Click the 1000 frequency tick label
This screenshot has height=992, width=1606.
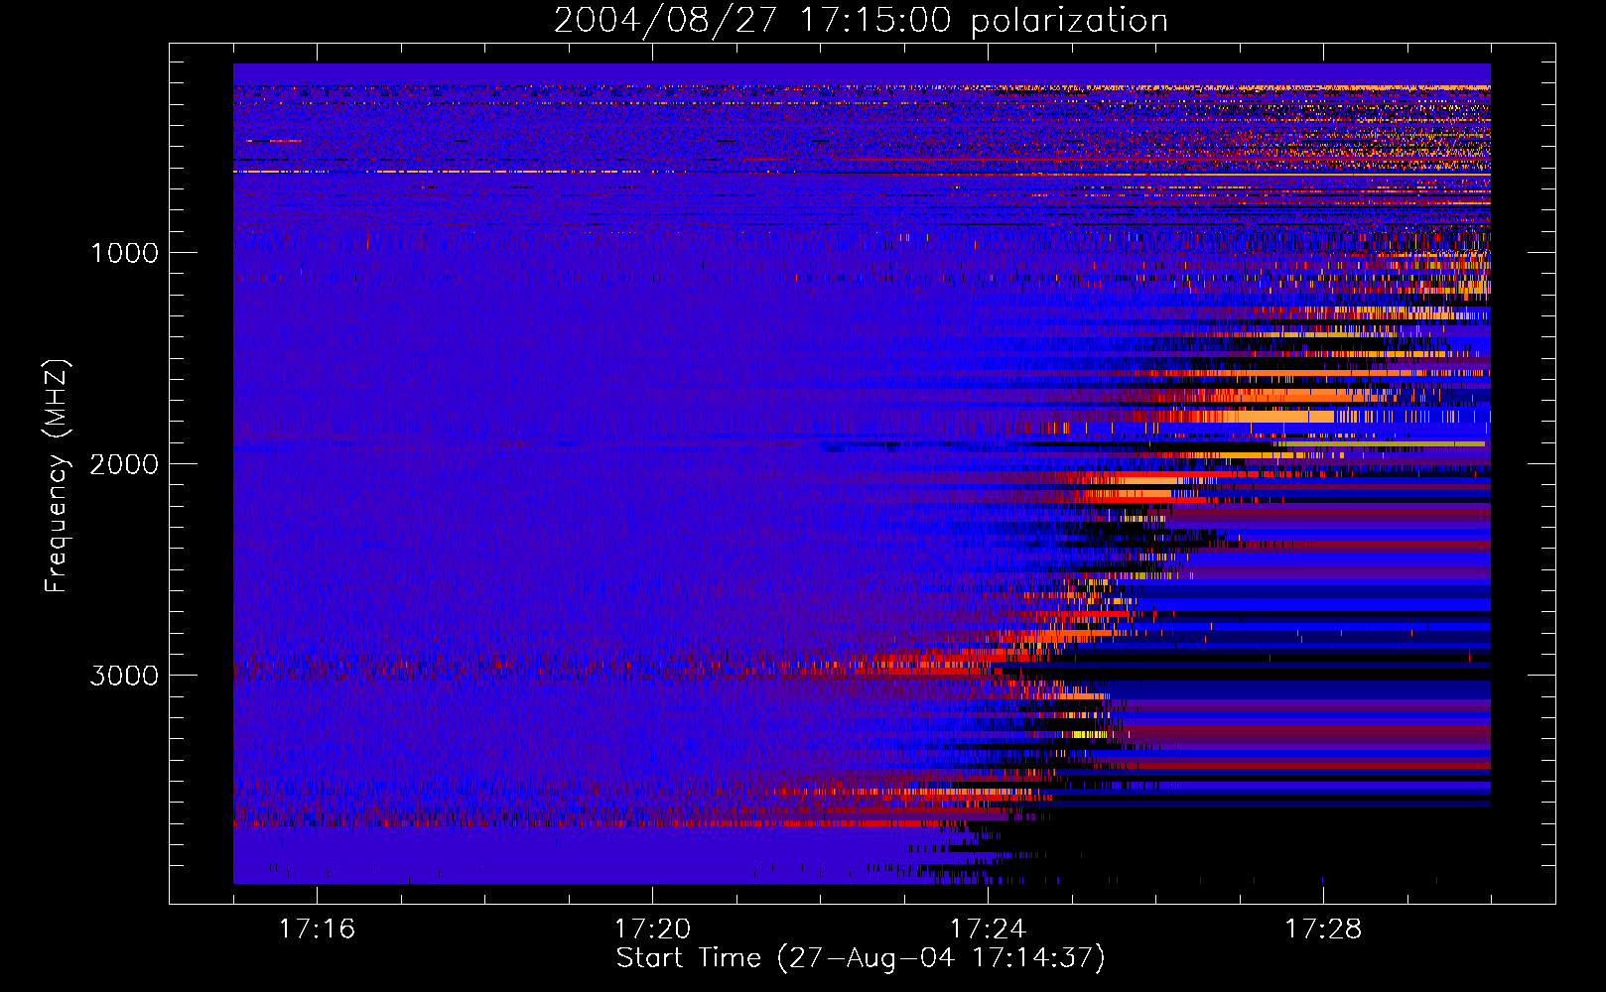click(124, 253)
